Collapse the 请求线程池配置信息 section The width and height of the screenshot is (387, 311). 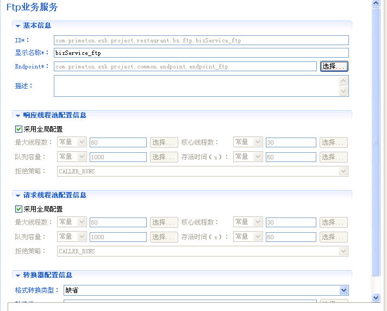point(18,195)
